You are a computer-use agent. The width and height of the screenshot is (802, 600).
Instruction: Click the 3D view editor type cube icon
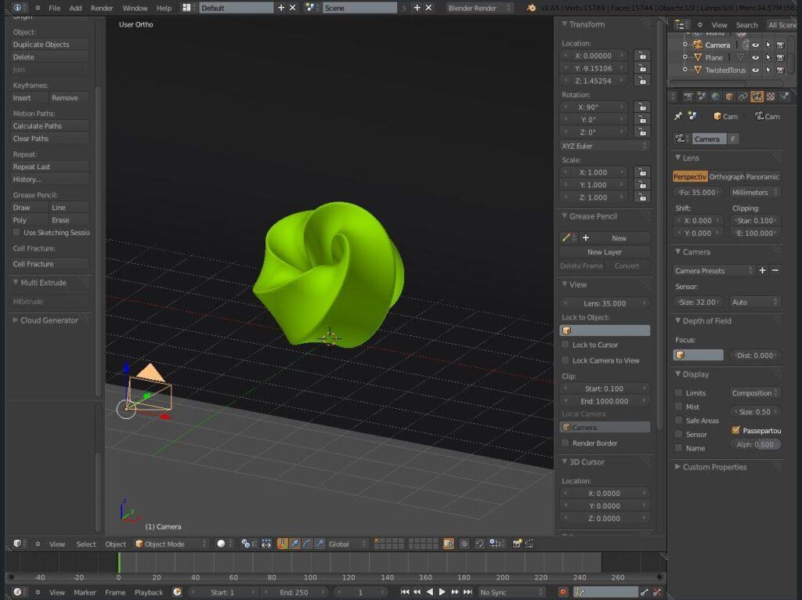click(x=18, y=544)
